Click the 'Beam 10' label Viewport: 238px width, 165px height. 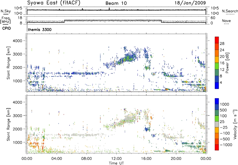pos(116,3)
